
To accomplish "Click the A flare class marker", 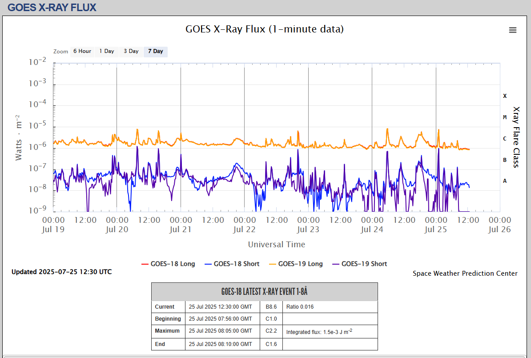I will [x=505, y=181].
